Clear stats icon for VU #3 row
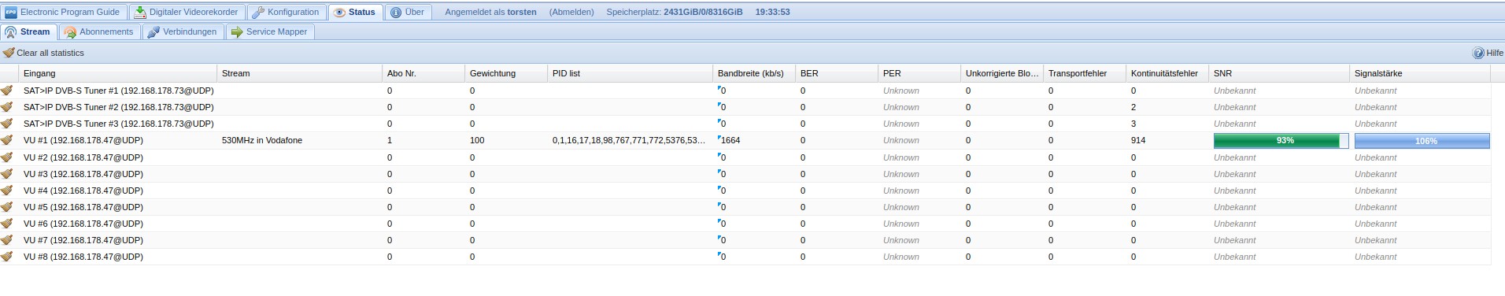The image size is (1505, 296). 7,174
